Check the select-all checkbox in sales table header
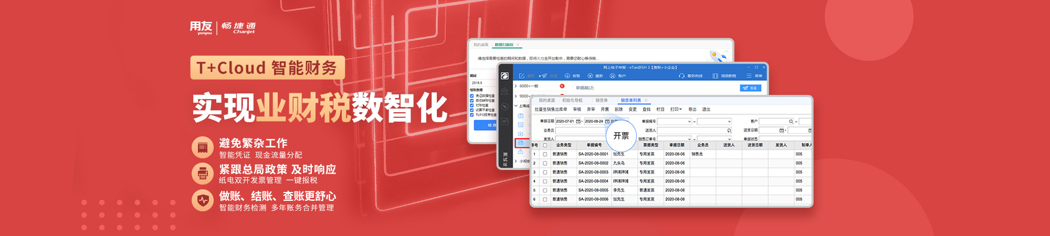The width and height of the screenshot is (1050, 236). click(545, 145)
